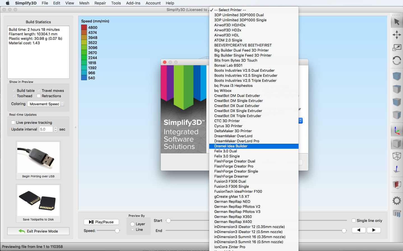
Task: Toggle the coordinate axes display icon
Action: 397,131
